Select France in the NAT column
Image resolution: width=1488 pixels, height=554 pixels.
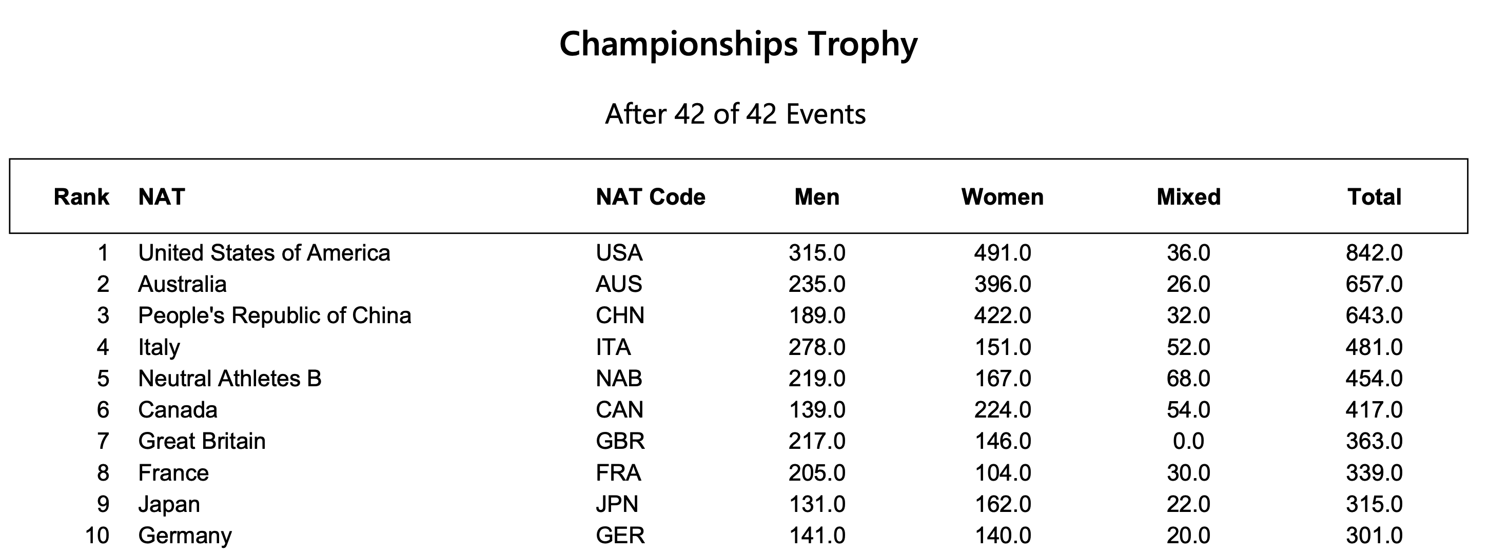click(x=173, y=473)
